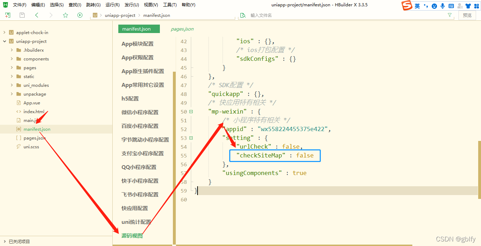Collapse the fold marker at line 53

point(191,138)
